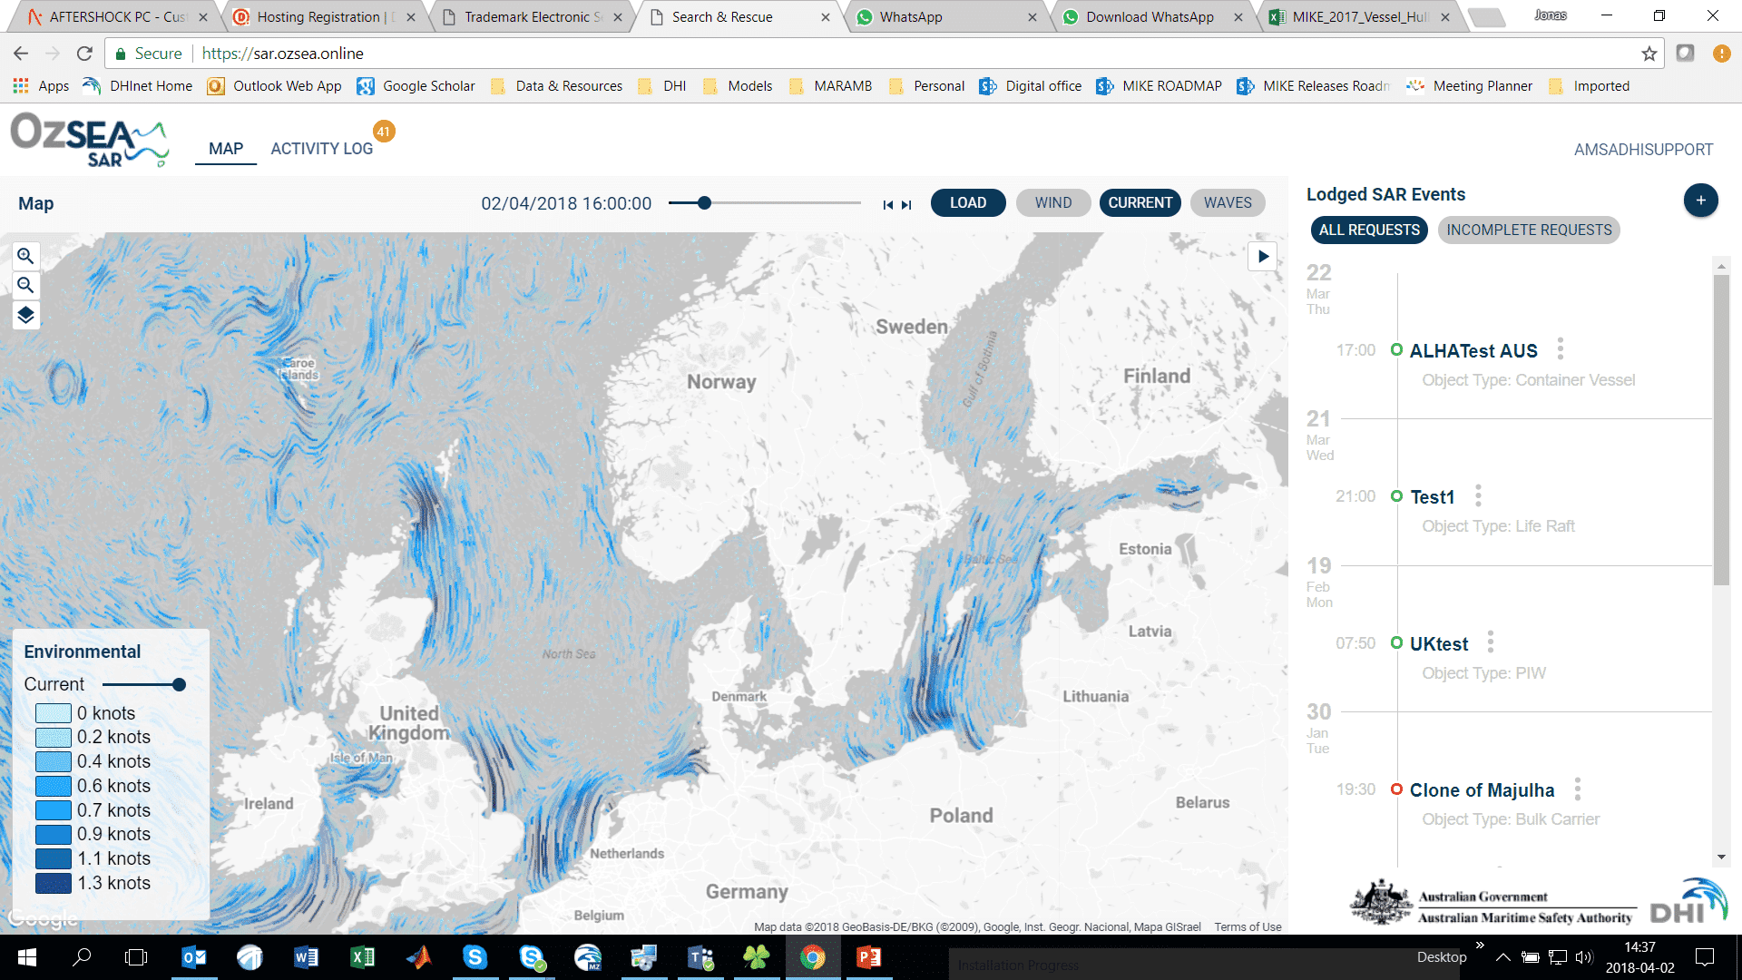
Task: Adjust the Current opacity slider
Action: click(x=179, y=685)
